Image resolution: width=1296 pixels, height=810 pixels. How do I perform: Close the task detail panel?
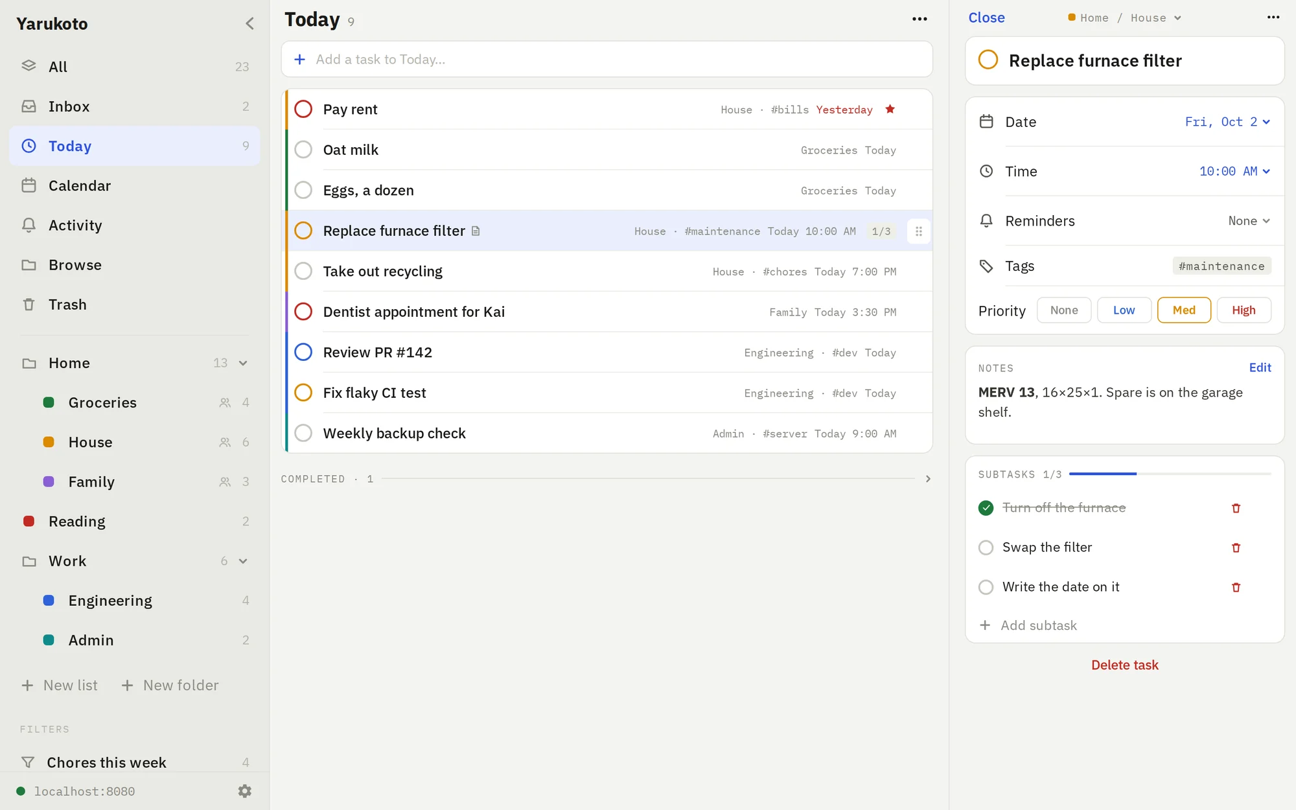coord(986,18)
